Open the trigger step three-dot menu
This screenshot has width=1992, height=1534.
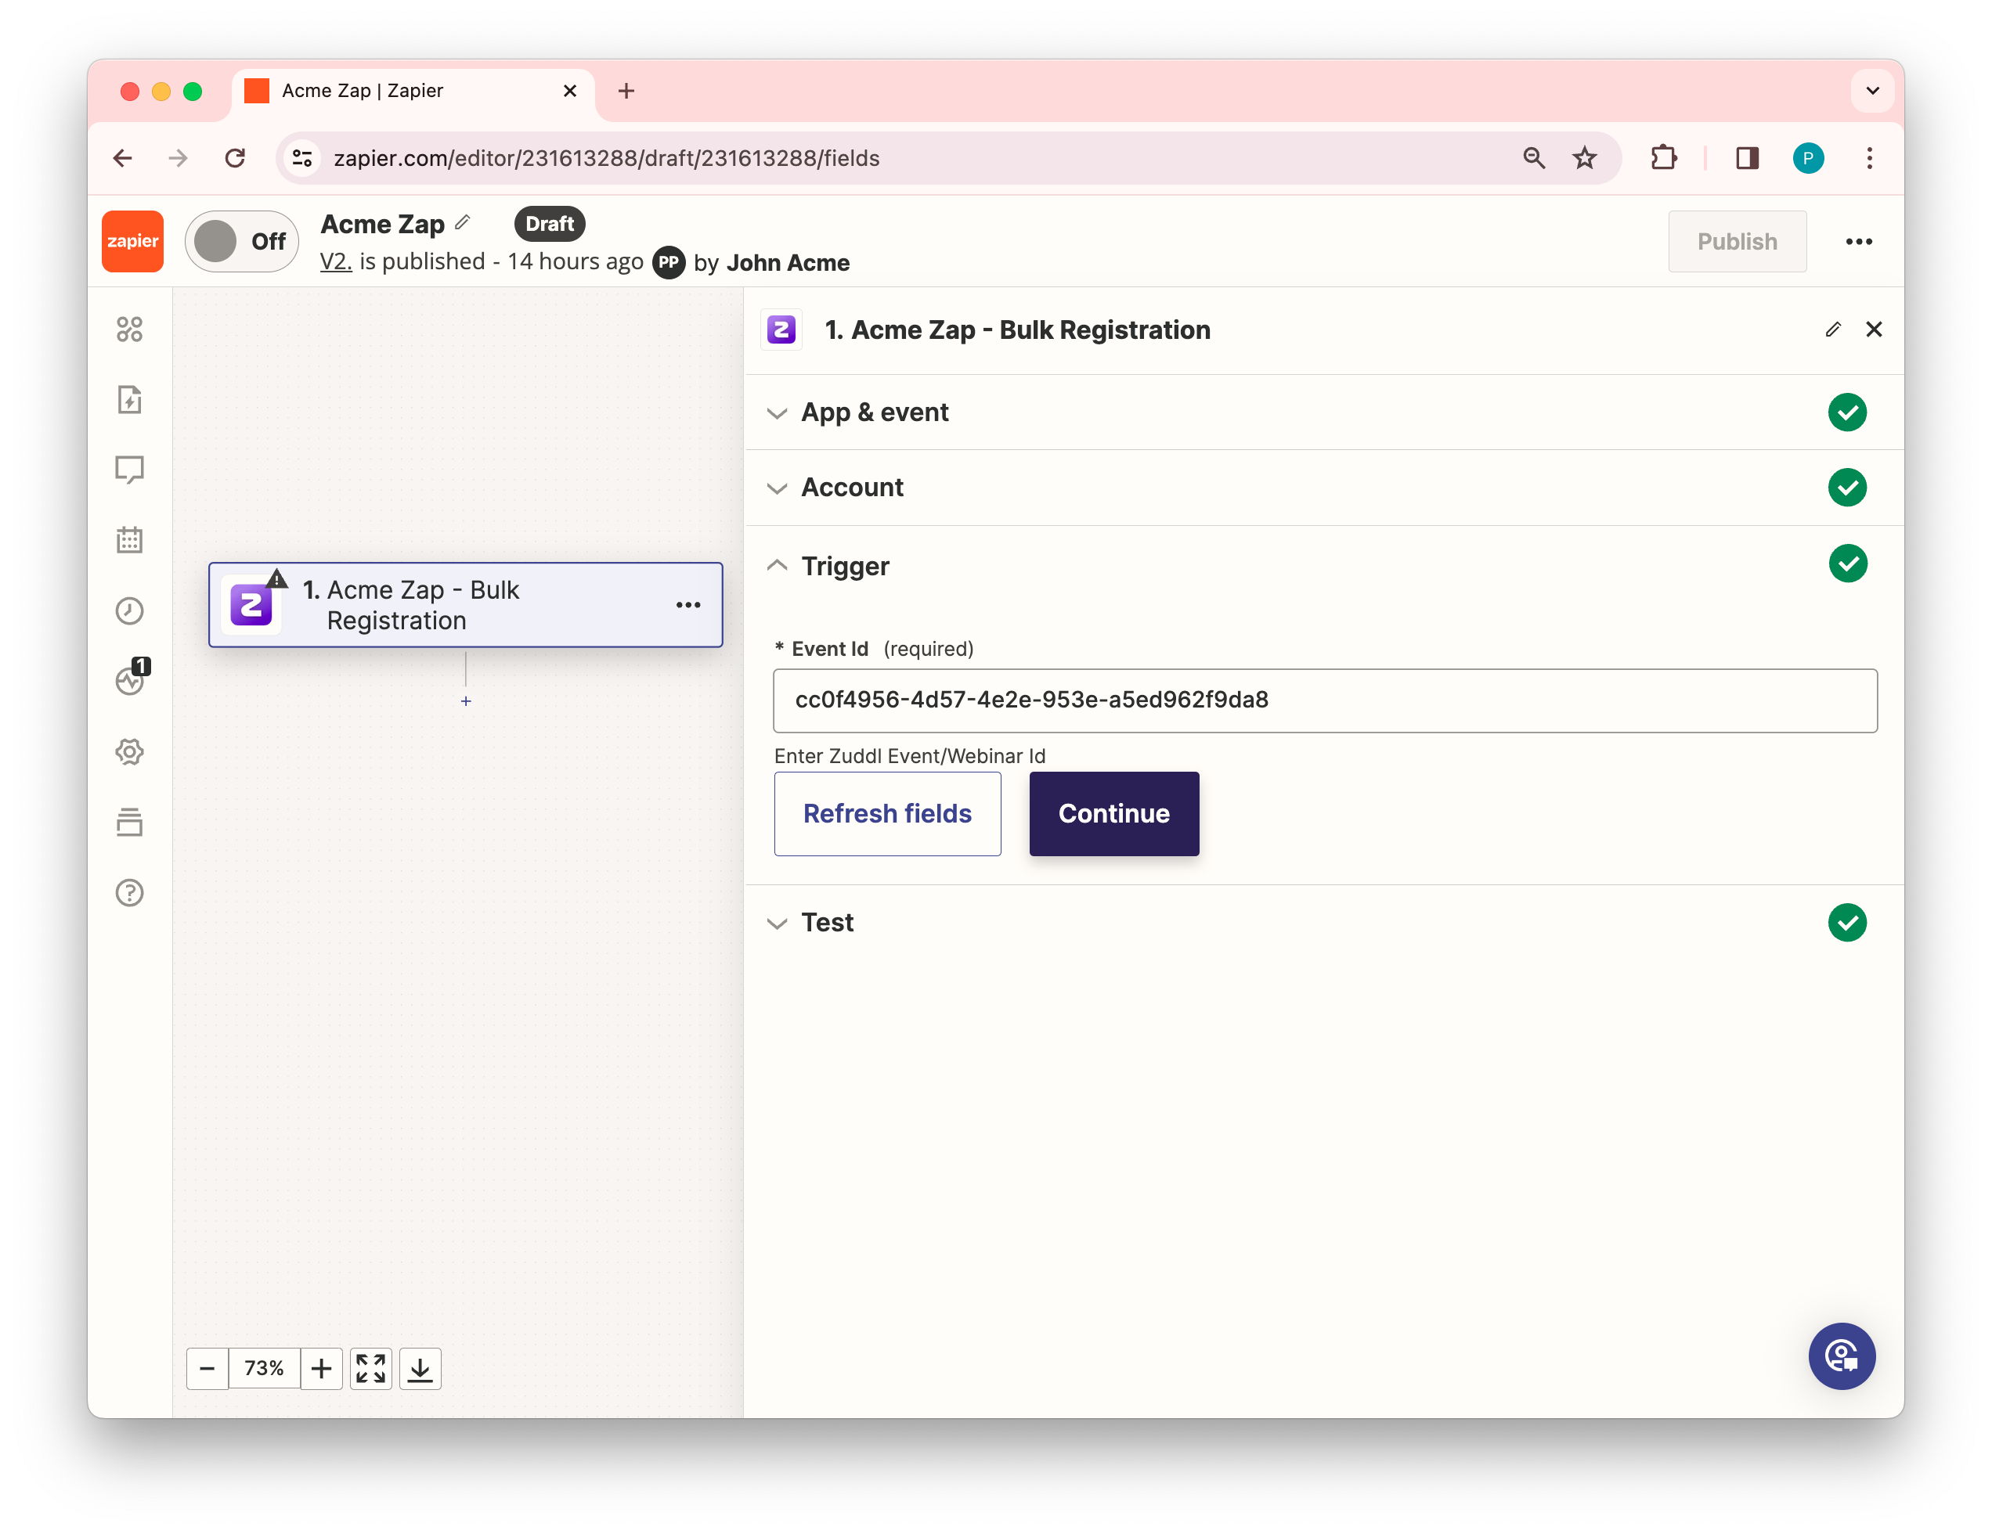click(687, 605)
